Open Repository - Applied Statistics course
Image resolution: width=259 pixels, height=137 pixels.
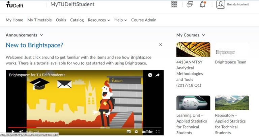(x=230, y=124)
